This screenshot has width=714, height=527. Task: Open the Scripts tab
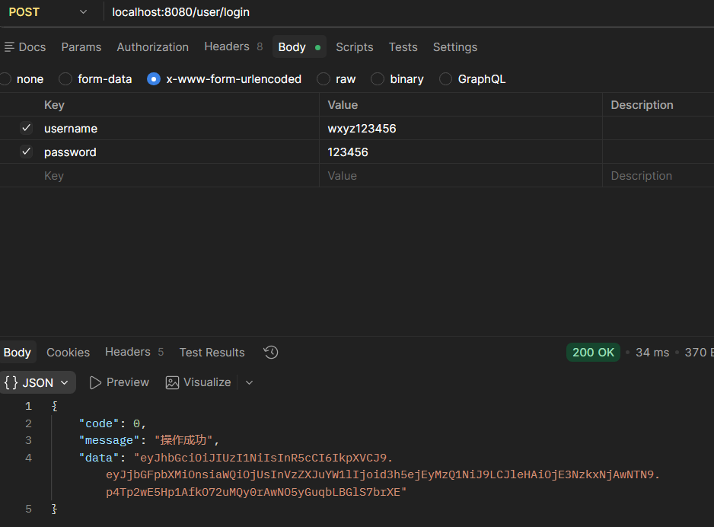click(354, 47)
